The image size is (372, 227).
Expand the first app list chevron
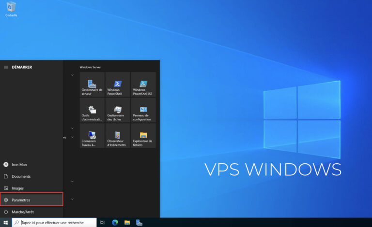point(72,75)
